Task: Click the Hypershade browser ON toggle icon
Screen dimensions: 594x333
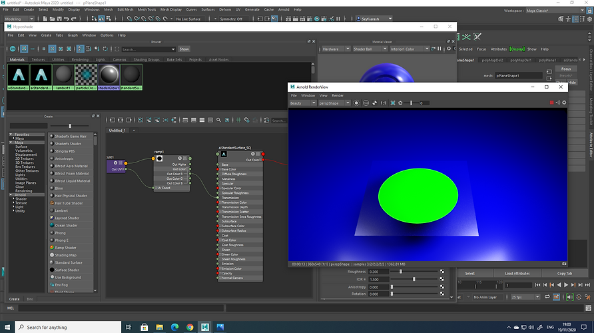Action: (13, 49)
